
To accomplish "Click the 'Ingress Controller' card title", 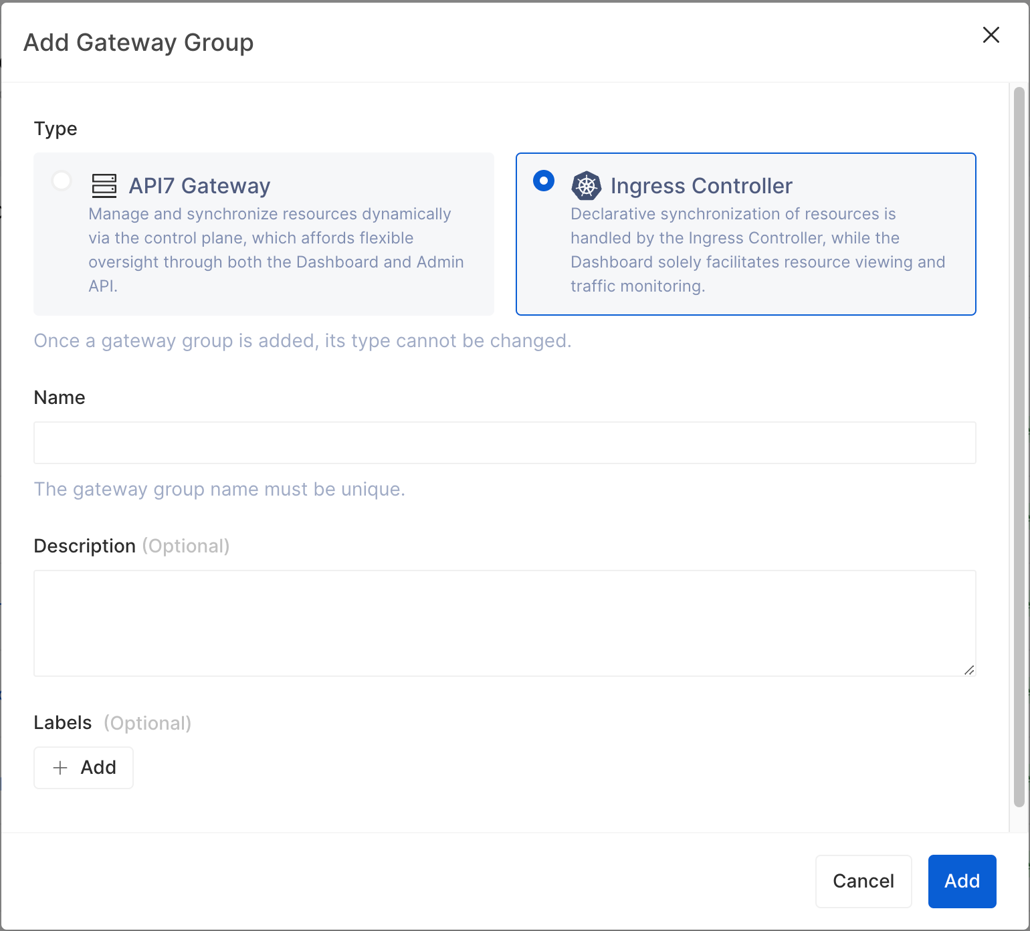I will tap(702, 186).
